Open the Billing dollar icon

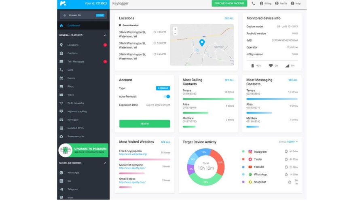pyautogui.click(x=261, y=3)
